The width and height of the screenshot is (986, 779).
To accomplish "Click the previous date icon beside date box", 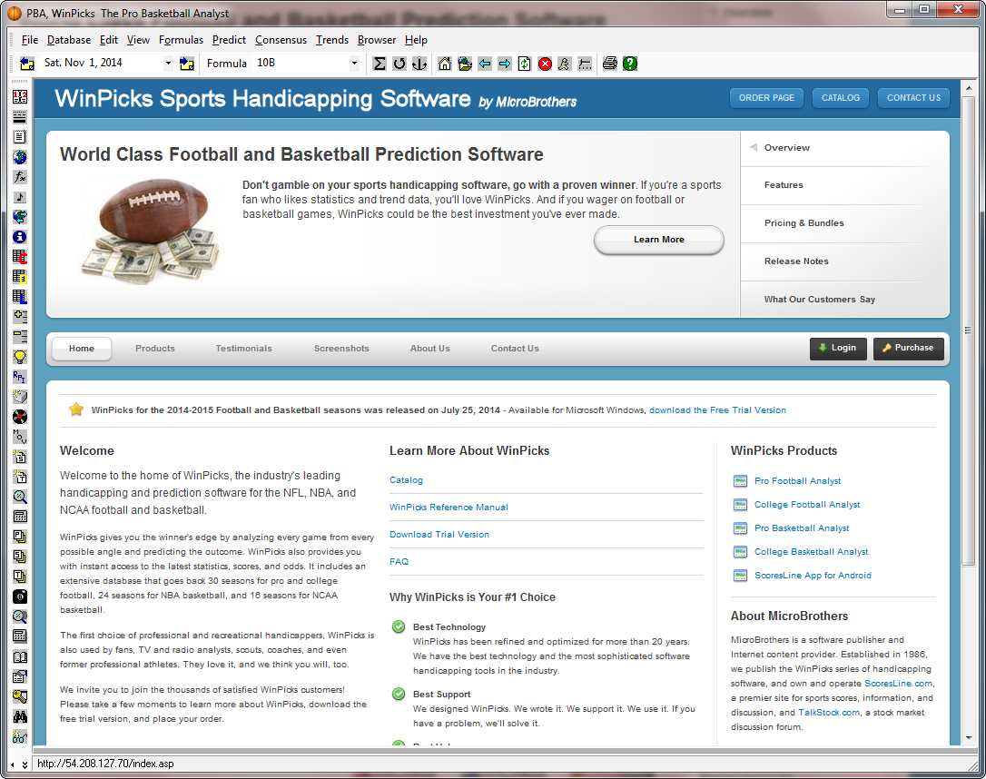I will pyautogui.click(x=27, y=64).
